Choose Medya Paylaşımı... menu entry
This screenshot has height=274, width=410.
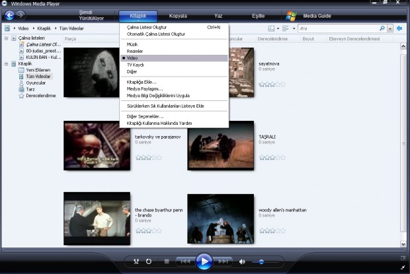coord(174,88)
